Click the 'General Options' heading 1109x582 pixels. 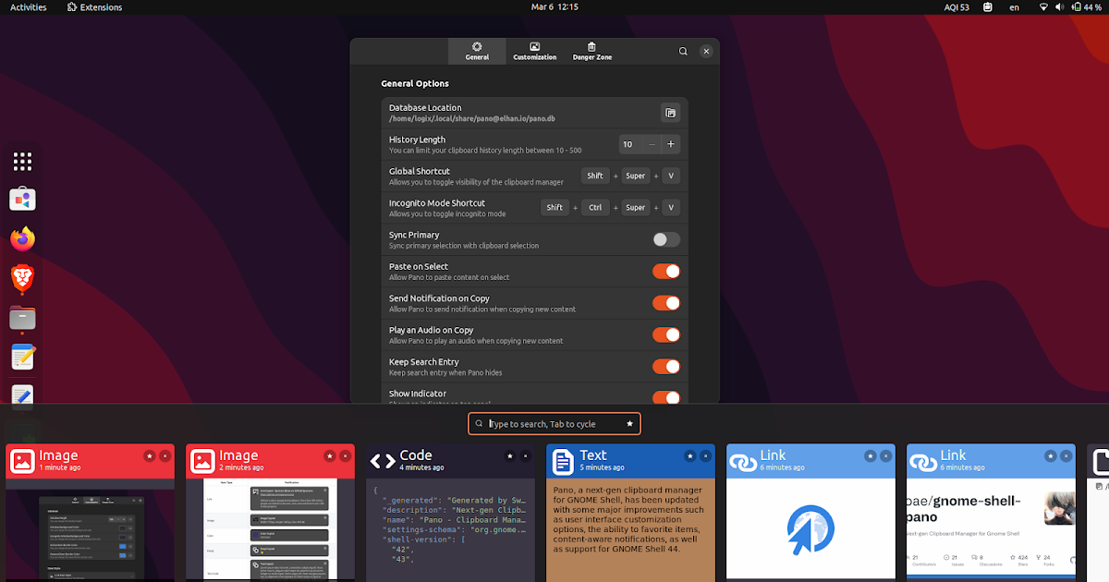(x=415, y=83)
